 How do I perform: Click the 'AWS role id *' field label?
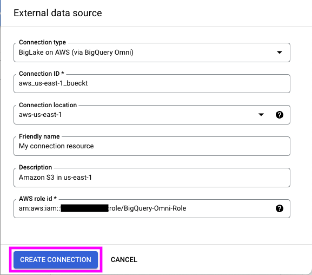(38, 199)
